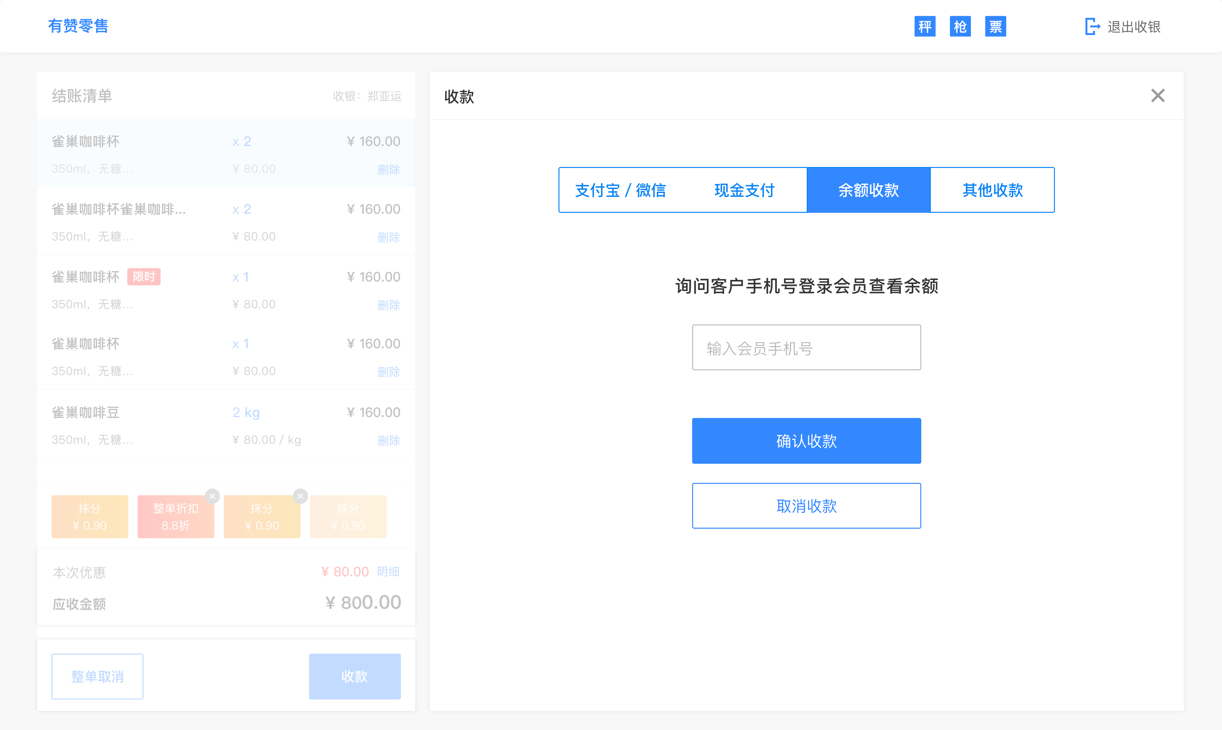The width and height of the screenshot is (1222, 730).
Task: Click the 本次优惠 ¥ 80.00 amount
Action: point(345,572)
